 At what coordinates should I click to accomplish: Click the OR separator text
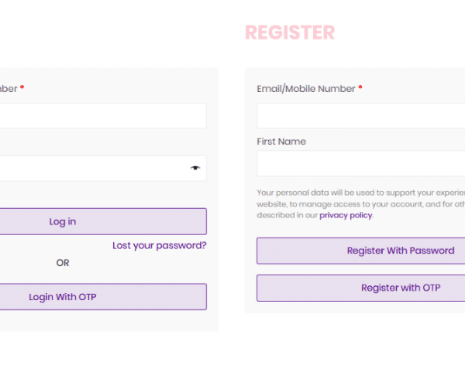(x=63, y=263)
